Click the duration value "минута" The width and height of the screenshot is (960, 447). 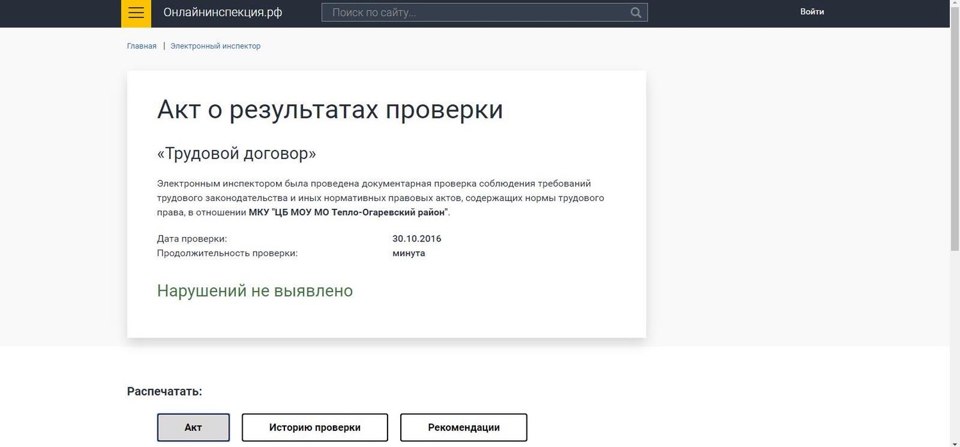coord(409,253)
